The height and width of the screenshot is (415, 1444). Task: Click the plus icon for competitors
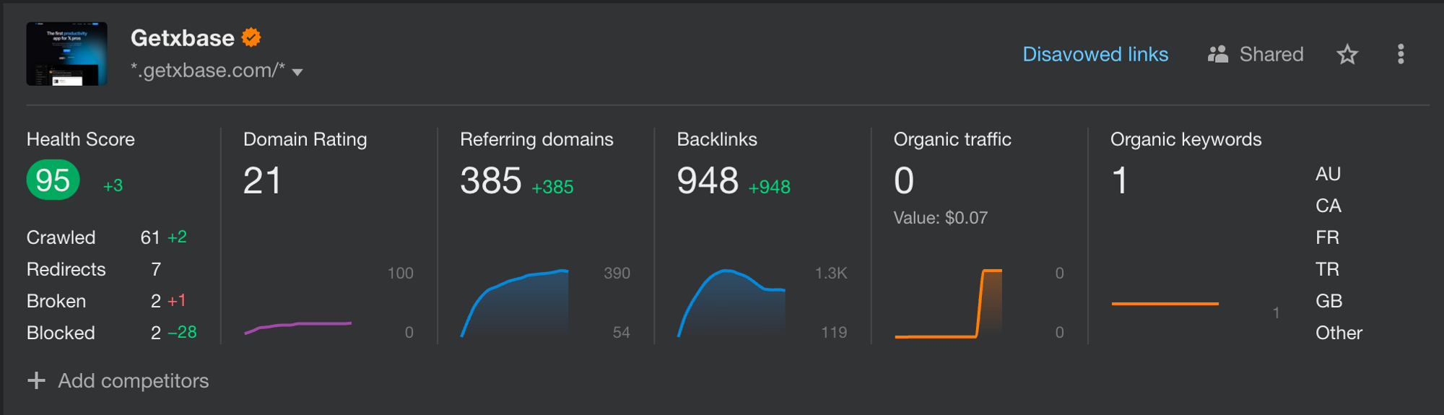coord(36,380)
